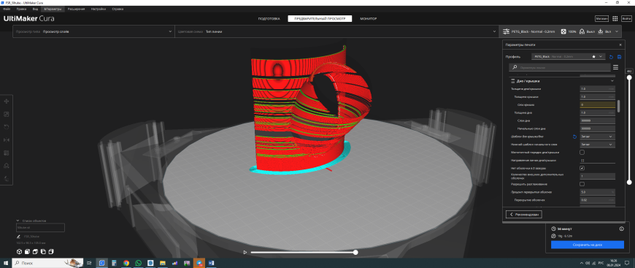Save profile with the blue floppy disk icon

(619, 57)
